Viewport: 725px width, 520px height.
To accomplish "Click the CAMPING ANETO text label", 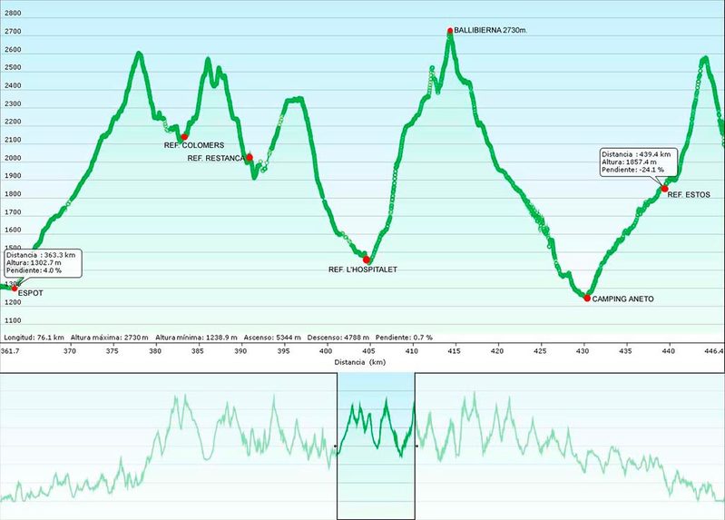I will pyautogui.click(x=622, y=299).
